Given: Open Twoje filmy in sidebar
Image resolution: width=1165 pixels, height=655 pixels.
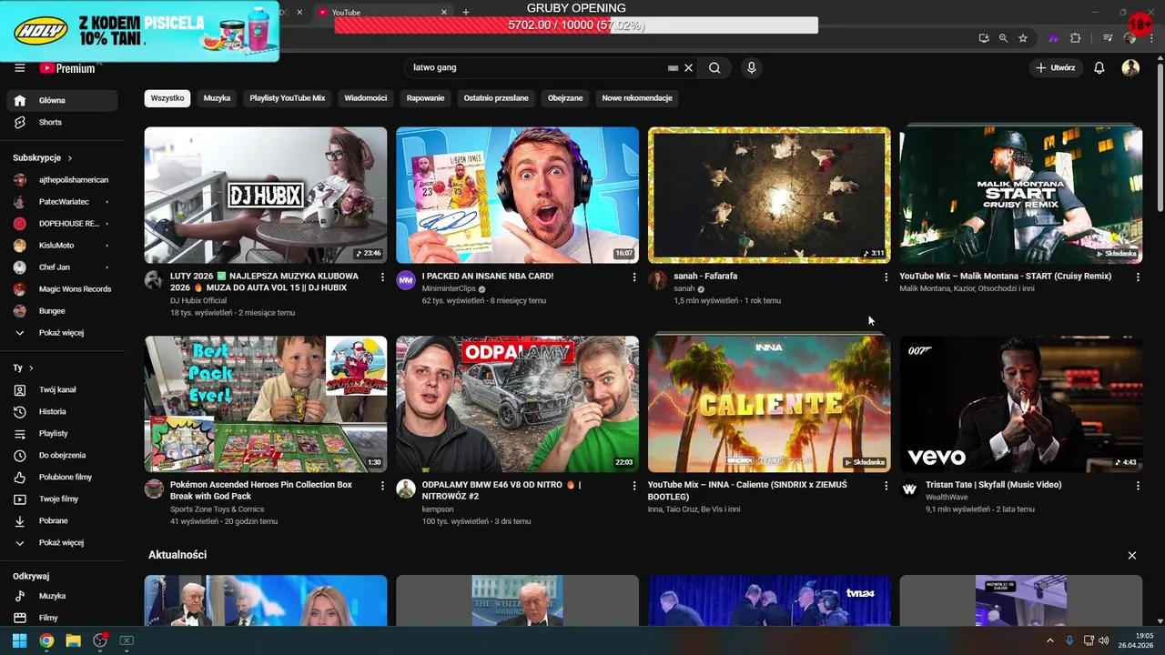Looking at the screenshot, I should point(62,499).
